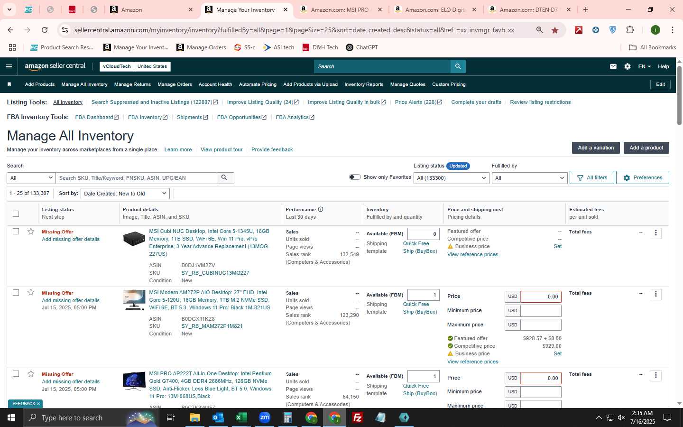This screenshot has width=683, height=427.
Task: Show hidden system tray icons chevron
Action: 599,418
